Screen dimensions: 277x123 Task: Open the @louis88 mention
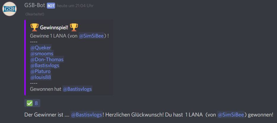coord(41,77)
